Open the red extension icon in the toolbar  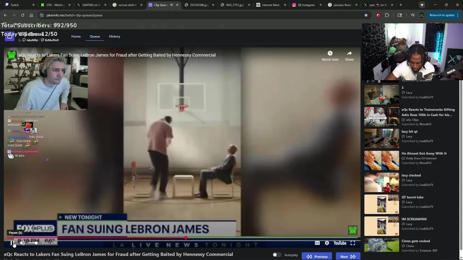pos(378,15)
